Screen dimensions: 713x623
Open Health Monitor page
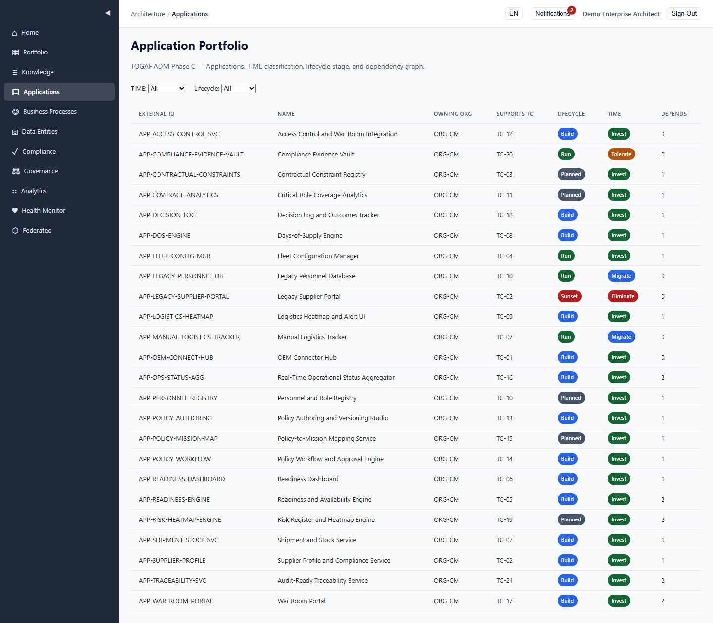(x=59, y=211)
